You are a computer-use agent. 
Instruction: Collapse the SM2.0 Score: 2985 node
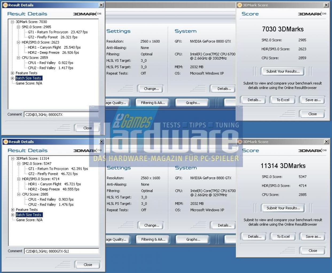pos(18,27)
